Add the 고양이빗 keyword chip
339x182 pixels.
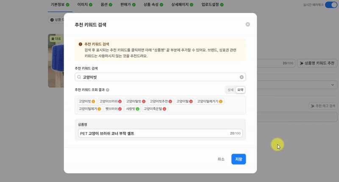pyautogui.click(x=87, y=101)
